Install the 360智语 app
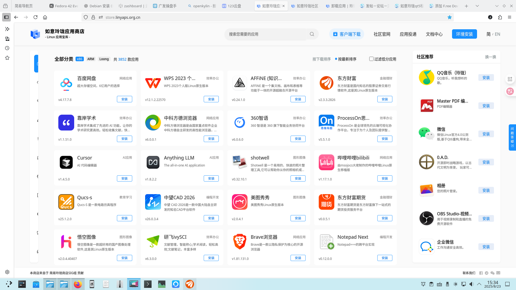The image size is (516, 290). (298, 139)
